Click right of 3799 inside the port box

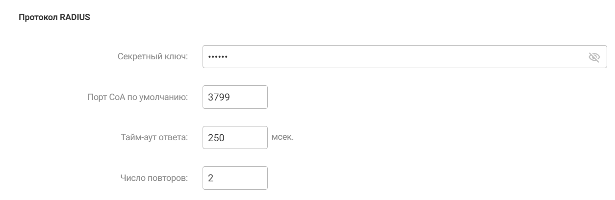(x=250, y=97)
